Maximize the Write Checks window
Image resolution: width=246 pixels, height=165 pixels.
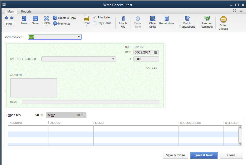tap(237, 5)
